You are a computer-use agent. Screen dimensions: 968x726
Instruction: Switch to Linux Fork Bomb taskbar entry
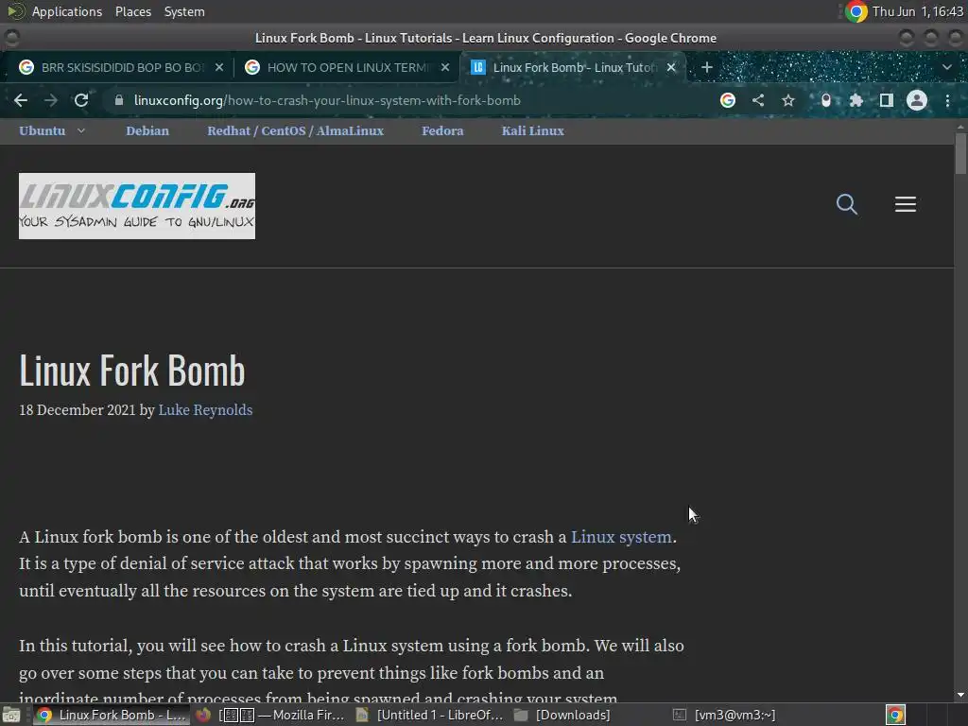coord(112,715)
